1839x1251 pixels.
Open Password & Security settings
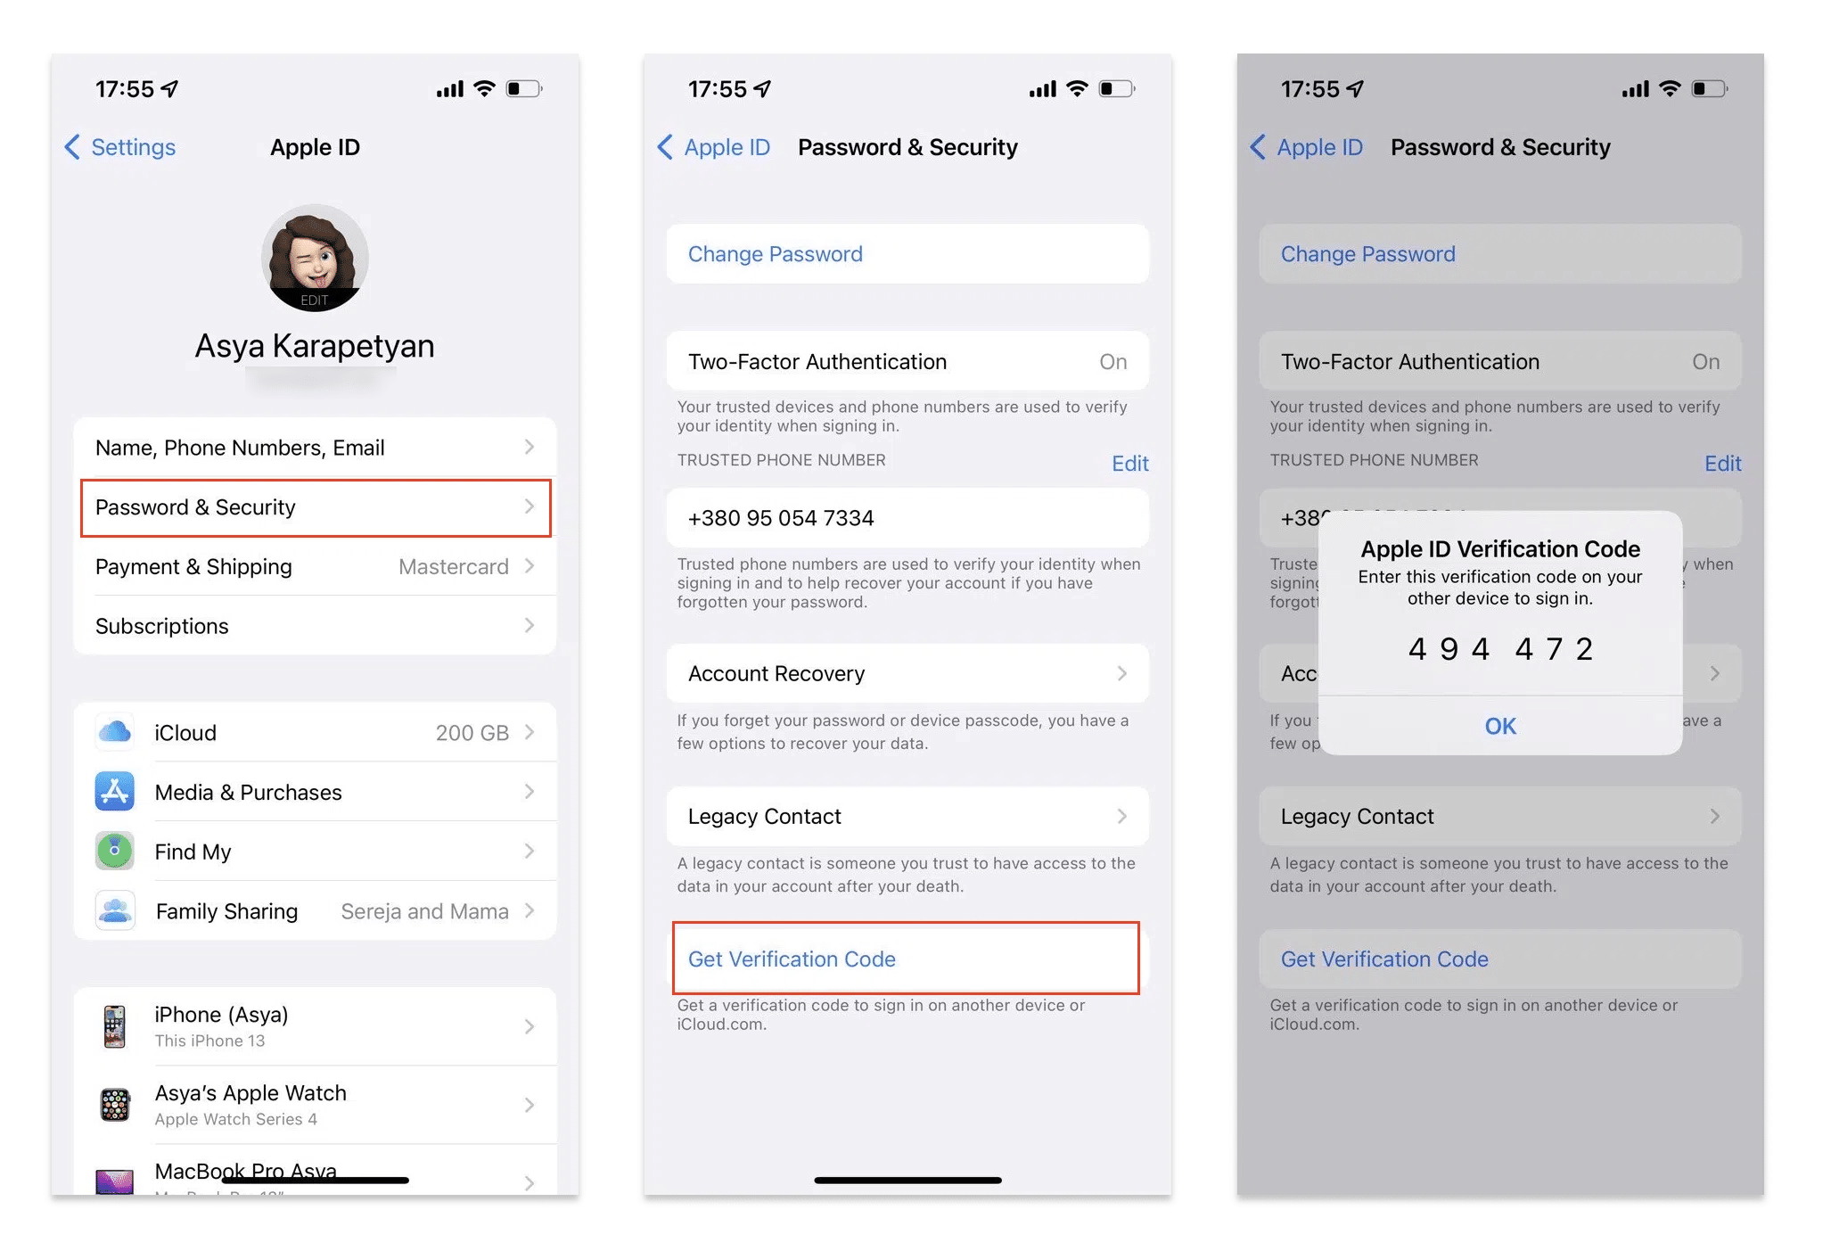point(313,506)
